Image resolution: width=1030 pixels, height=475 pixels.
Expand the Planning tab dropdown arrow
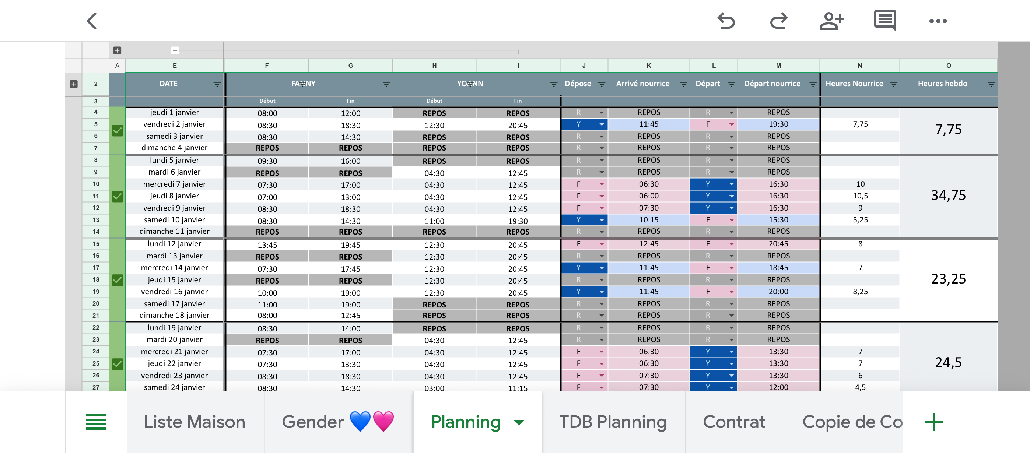click(519, 422)
